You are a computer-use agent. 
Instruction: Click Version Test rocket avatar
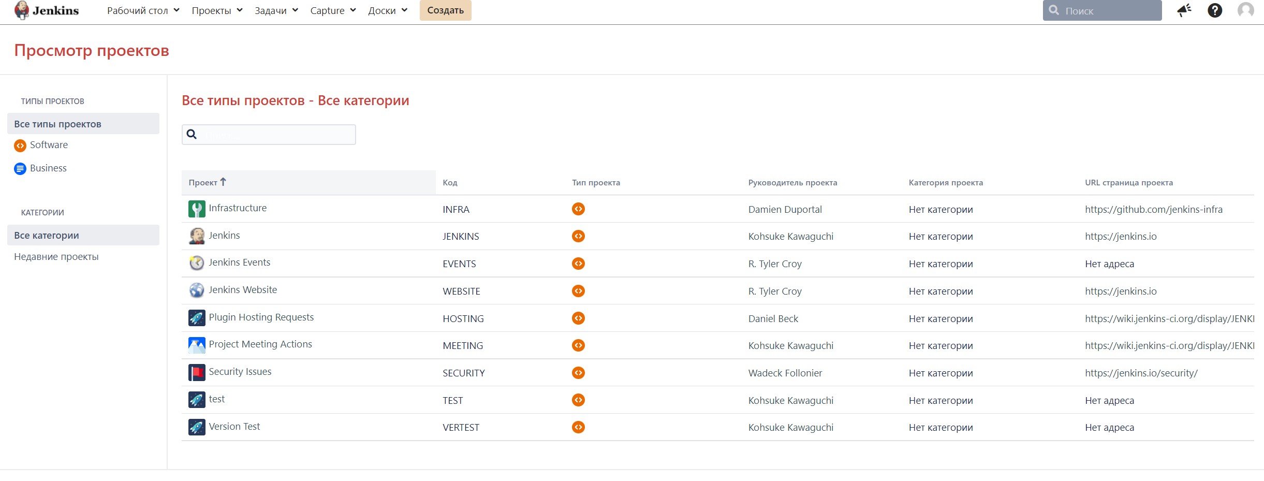(x=197, y=427)
